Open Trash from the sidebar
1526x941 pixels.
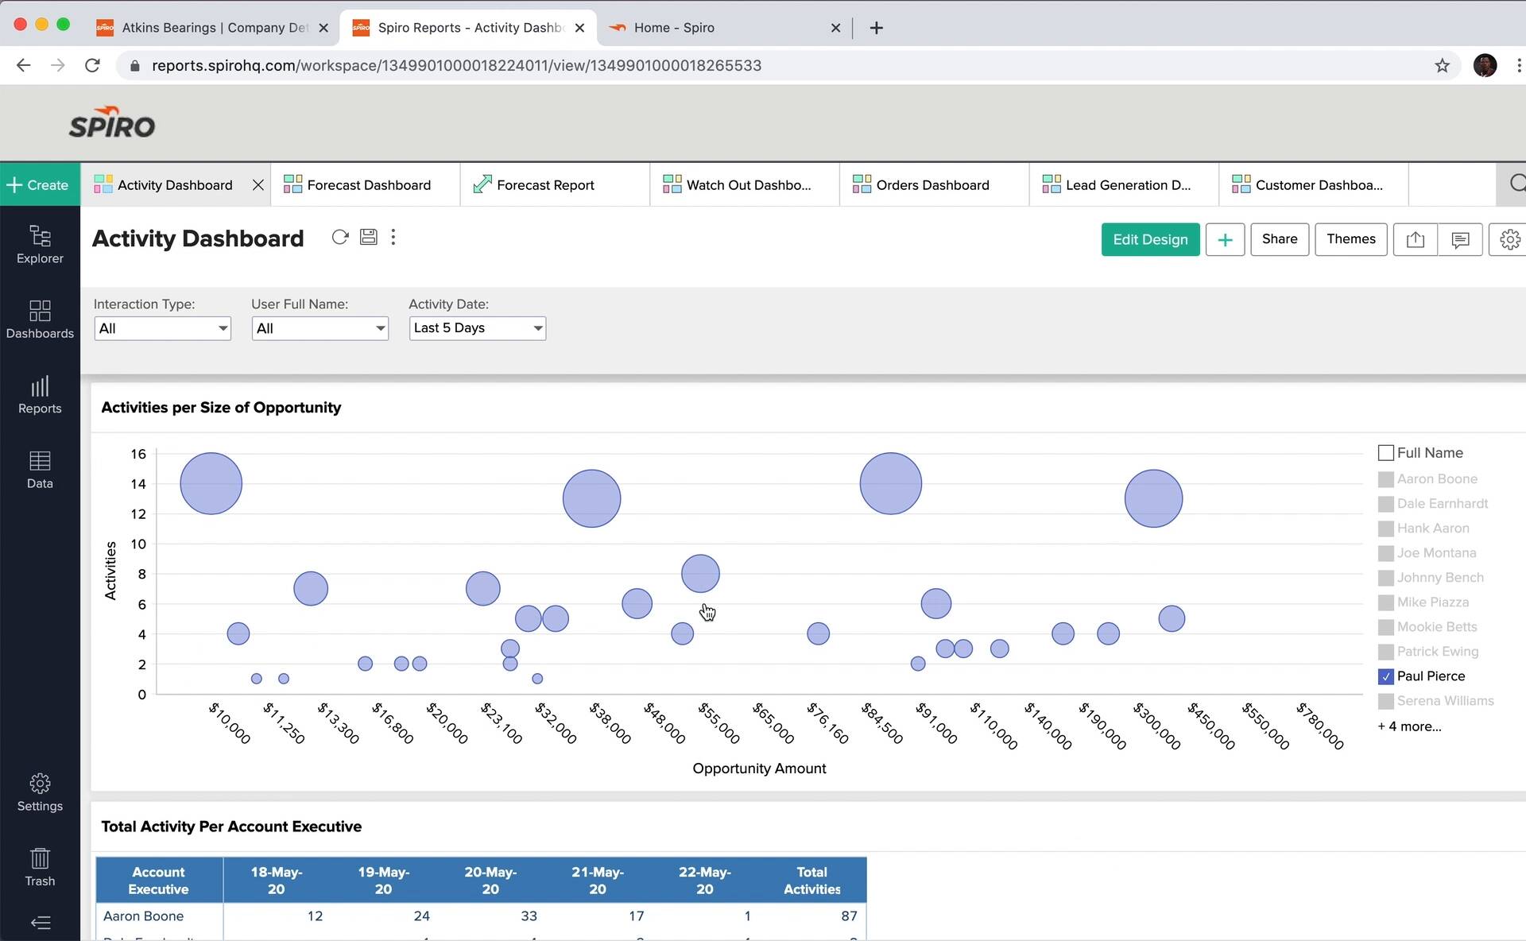[40, 866]
